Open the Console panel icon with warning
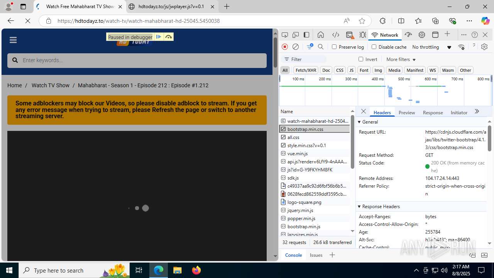 pos(350,35)
